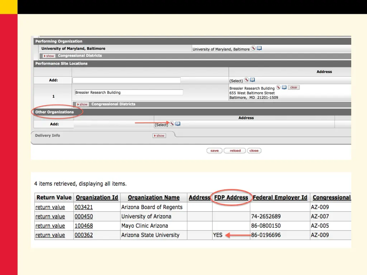The height and width of the screenshot is (275, 367).
Task: Click lookup magnifier in Other Organizations Add row
Action: click(x=172, y=124)
